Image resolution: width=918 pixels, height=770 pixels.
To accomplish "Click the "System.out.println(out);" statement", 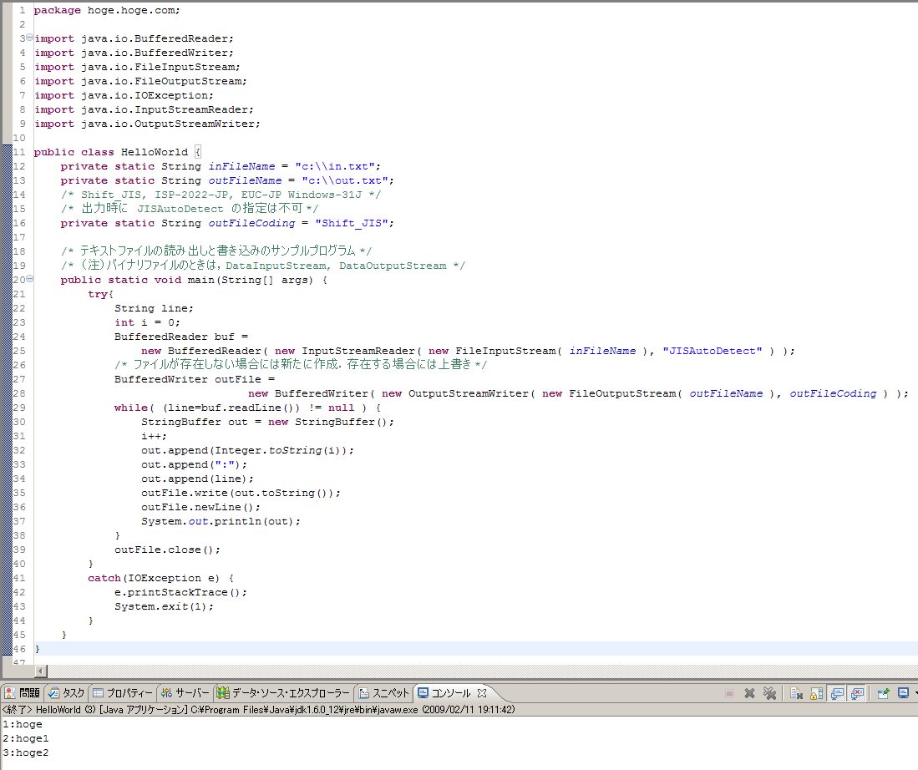I will [221, 521].
